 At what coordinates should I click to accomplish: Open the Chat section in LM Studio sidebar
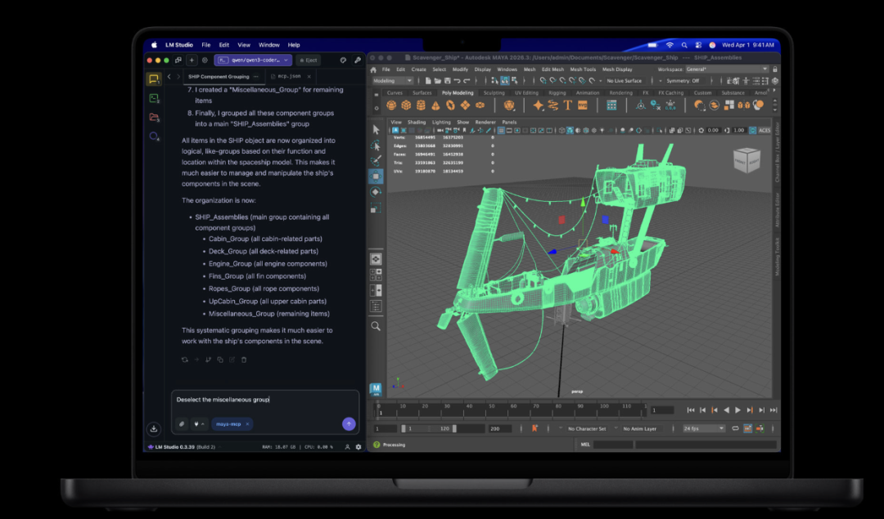(x=153, y=79)
